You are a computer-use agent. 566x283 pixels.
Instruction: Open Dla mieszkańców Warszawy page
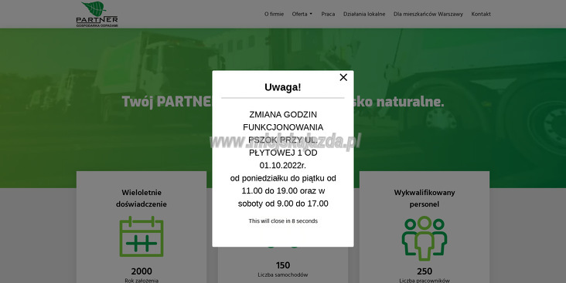pos(428,14)
